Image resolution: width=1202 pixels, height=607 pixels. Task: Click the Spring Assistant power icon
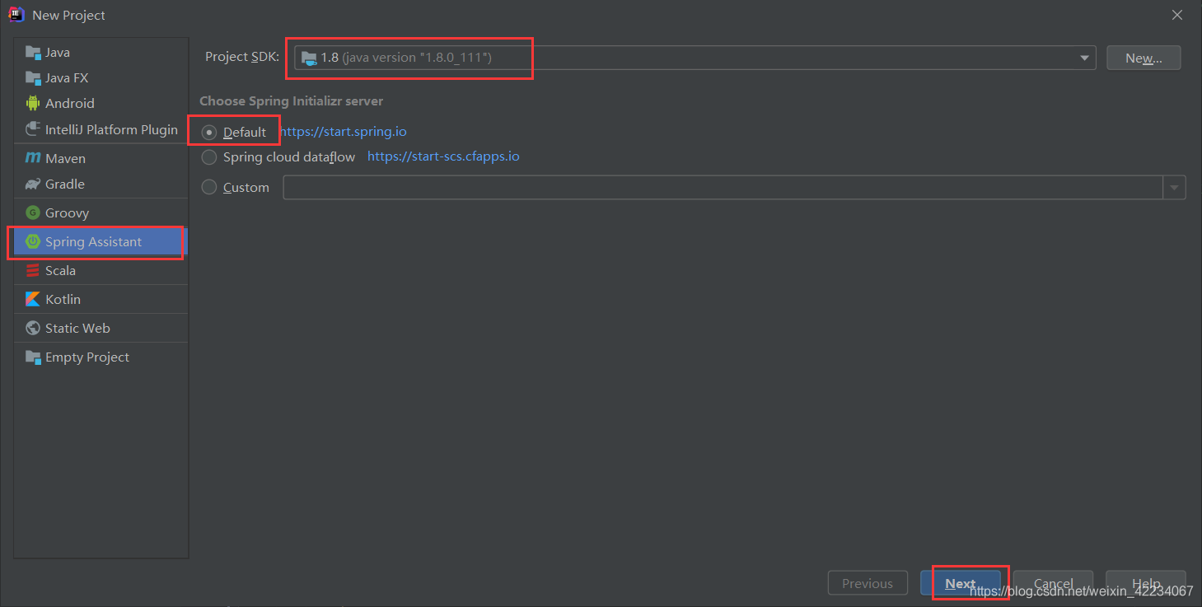(33, 241)
